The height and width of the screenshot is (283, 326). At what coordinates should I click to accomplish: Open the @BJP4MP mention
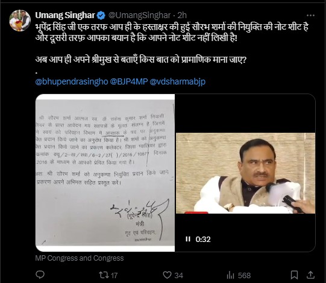(128, 81)
